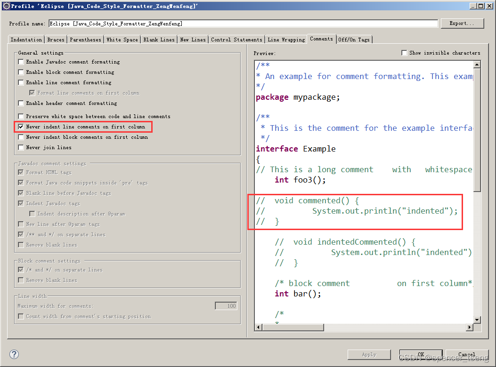Viewport: 496px width, 367px height.
Task: Check New line after @param tags
Action: (21, 223)
